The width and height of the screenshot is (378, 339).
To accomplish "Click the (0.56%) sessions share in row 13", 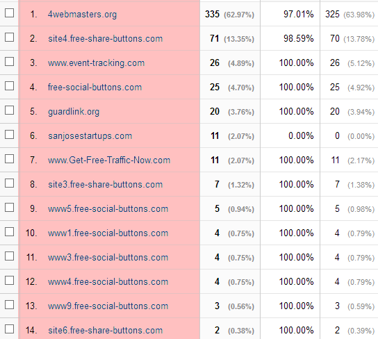I will point(241,307).
